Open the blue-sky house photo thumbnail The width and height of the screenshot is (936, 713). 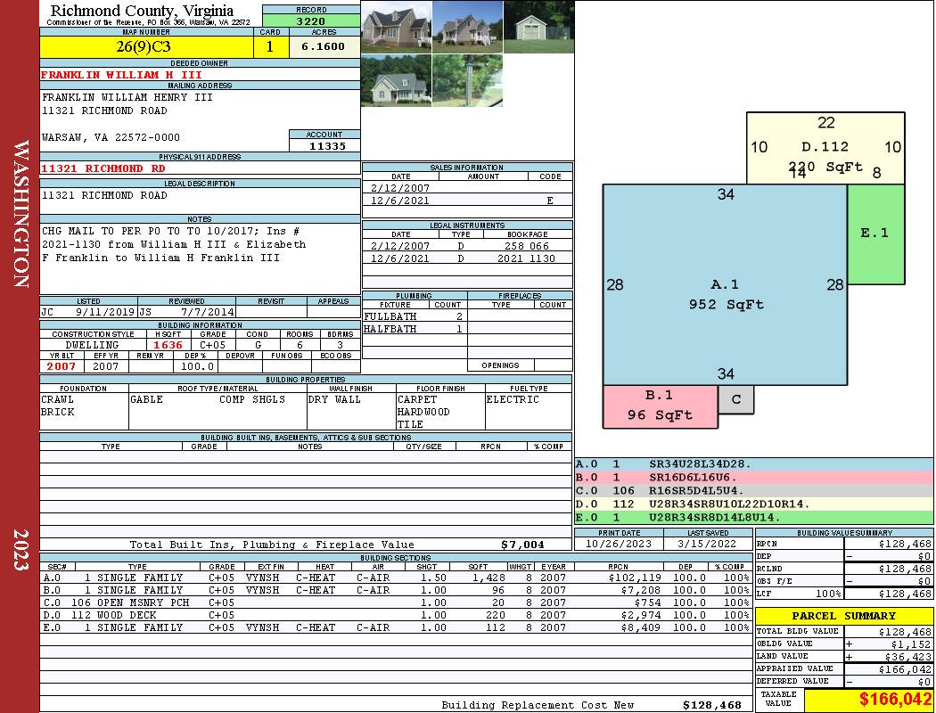coord(467,27)
